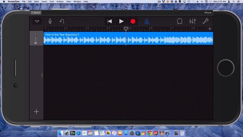Select the First of the Year (Equinox) 2 region

click(x=128, y=38)
